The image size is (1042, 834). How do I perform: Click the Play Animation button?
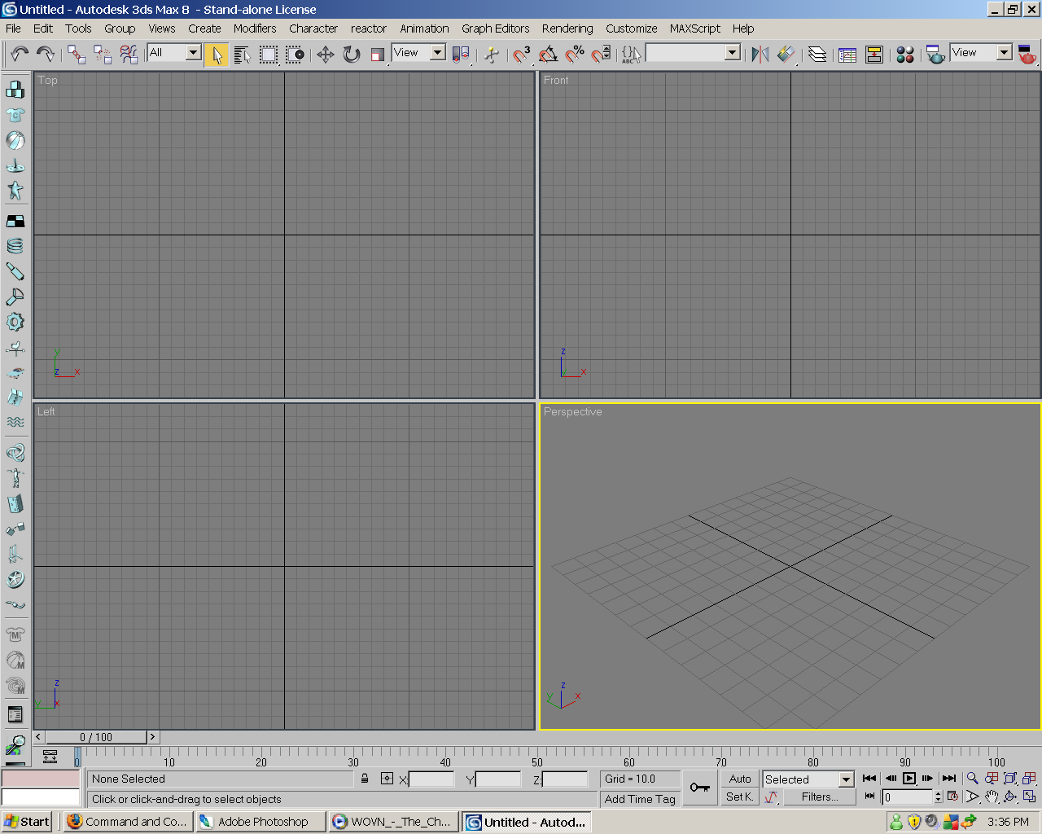point(909,779)
